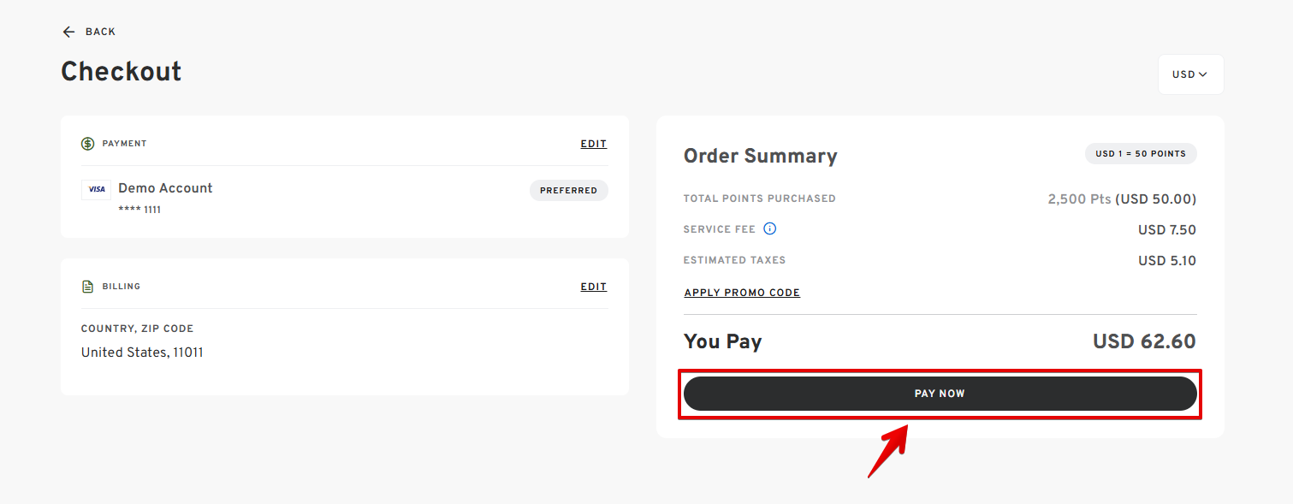Image resolution: width=1293 pixels, height=504 pixels.
Task: Apply a promo code
Action: pos(742,293)
